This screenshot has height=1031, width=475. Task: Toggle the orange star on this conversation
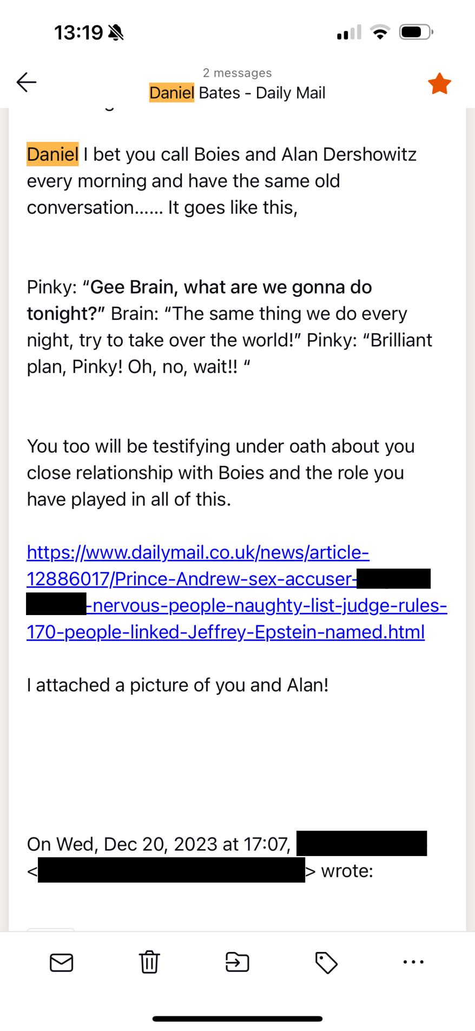[439, 84]
